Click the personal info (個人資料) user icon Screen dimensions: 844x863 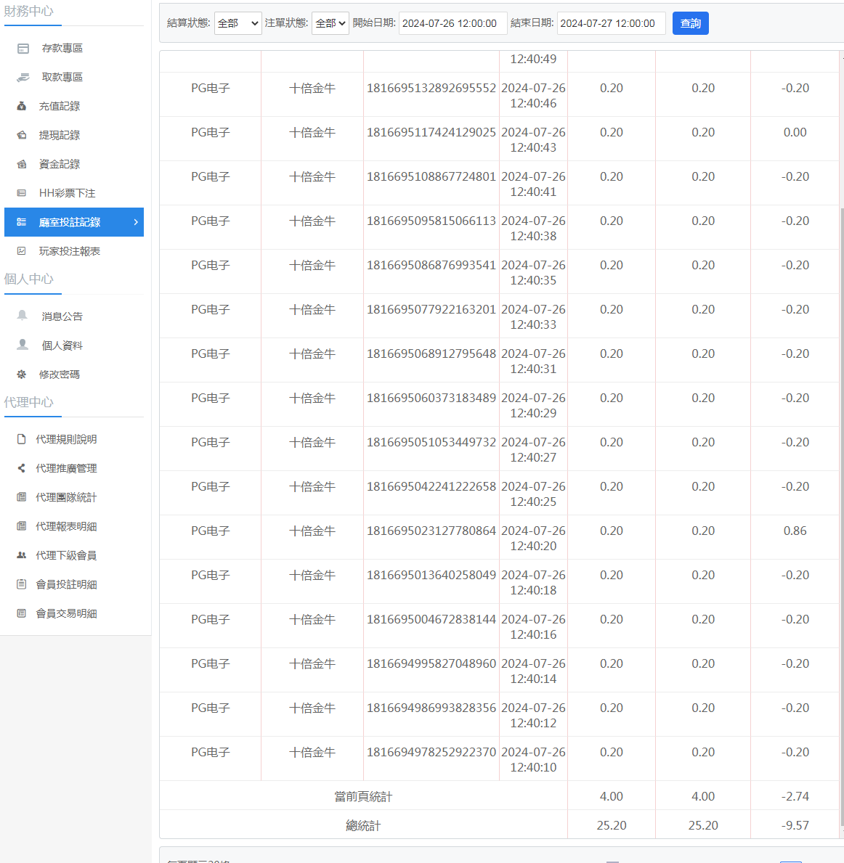(x=23, y=345)
